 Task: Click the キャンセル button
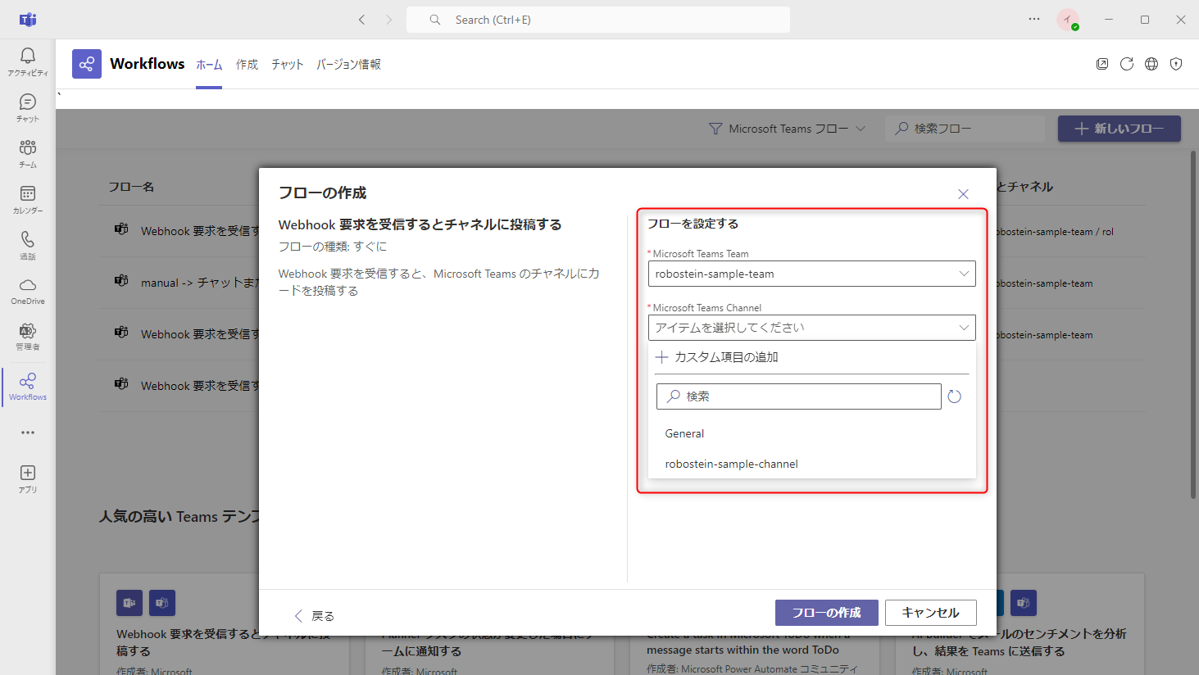click(x=931, y=613)
